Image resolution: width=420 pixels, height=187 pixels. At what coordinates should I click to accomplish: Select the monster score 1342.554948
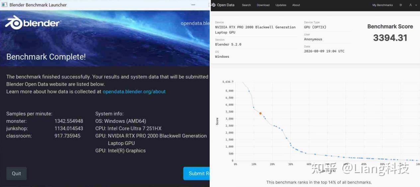69,121
